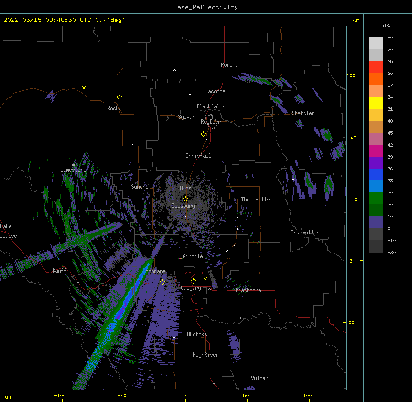The height and width of the screenshot is (402, 412).
Task: Click the RockyMH label
Action: (x=117, y=108)
